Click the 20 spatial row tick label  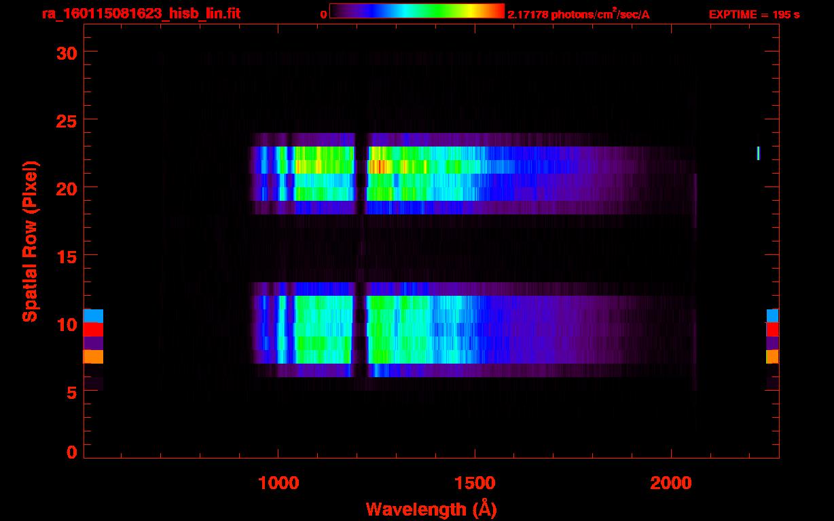66,188
